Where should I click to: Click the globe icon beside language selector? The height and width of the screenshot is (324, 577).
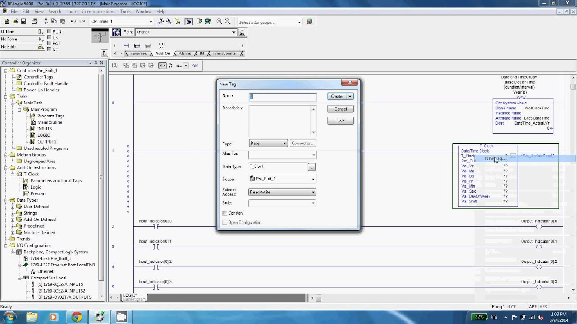(309, 22)
